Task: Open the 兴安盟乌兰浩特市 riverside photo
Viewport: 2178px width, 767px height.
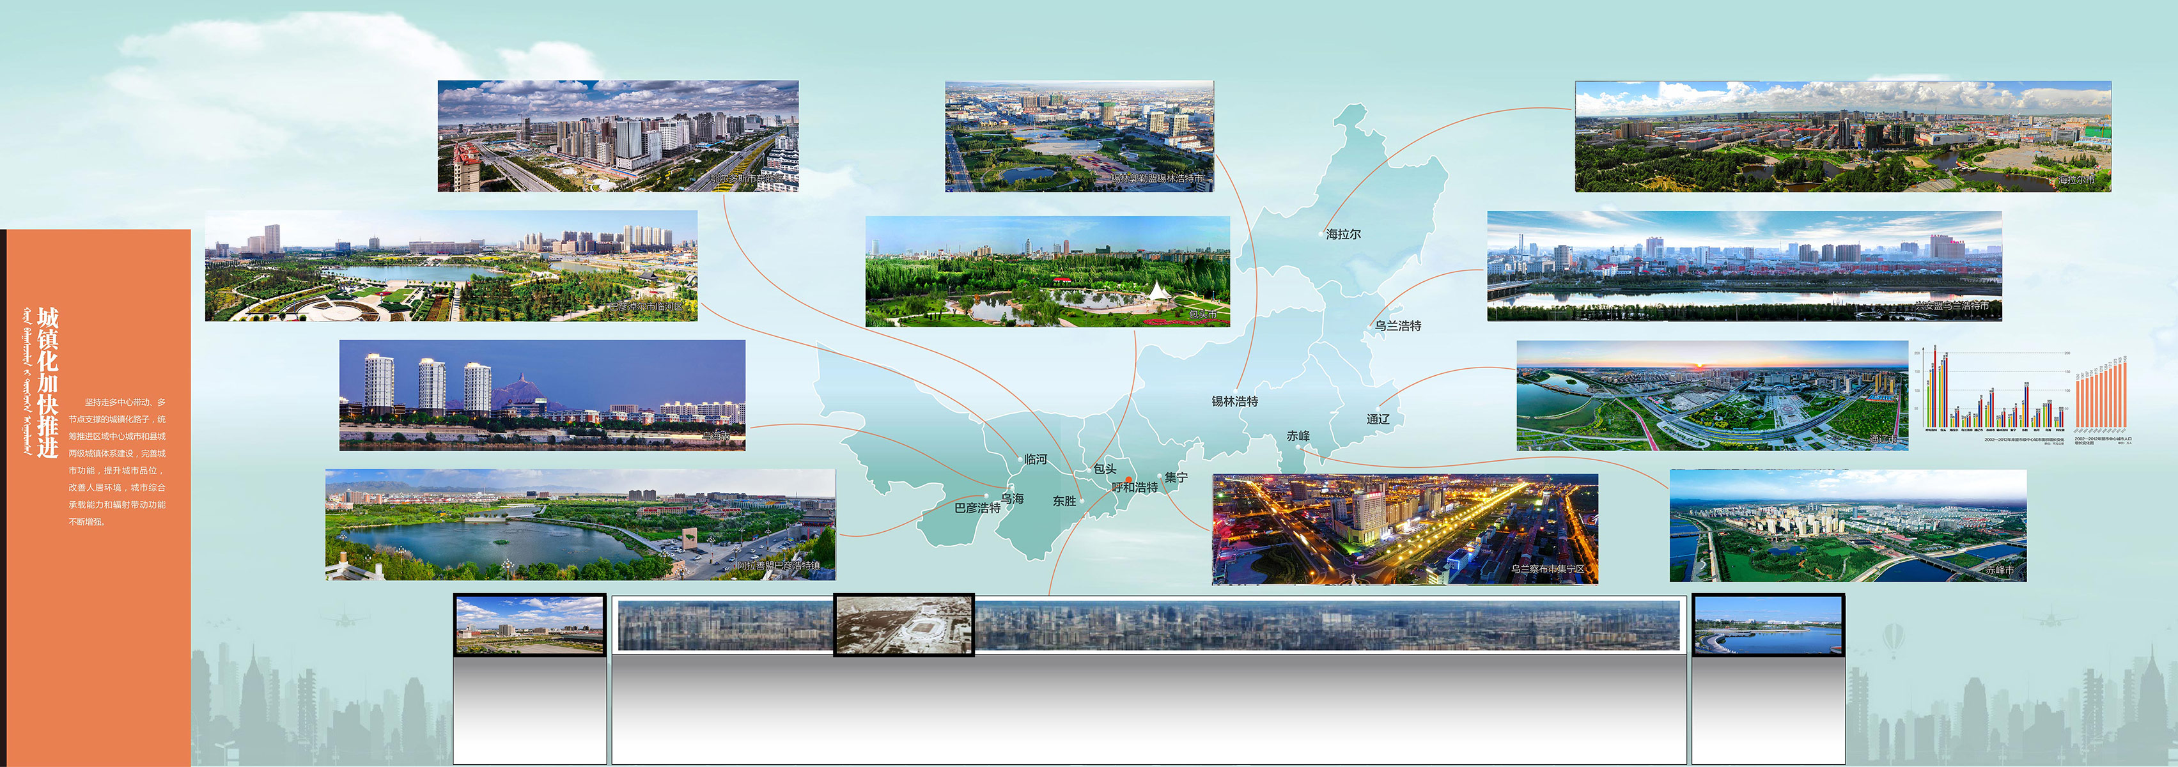Action: [x=1743, y=265]
